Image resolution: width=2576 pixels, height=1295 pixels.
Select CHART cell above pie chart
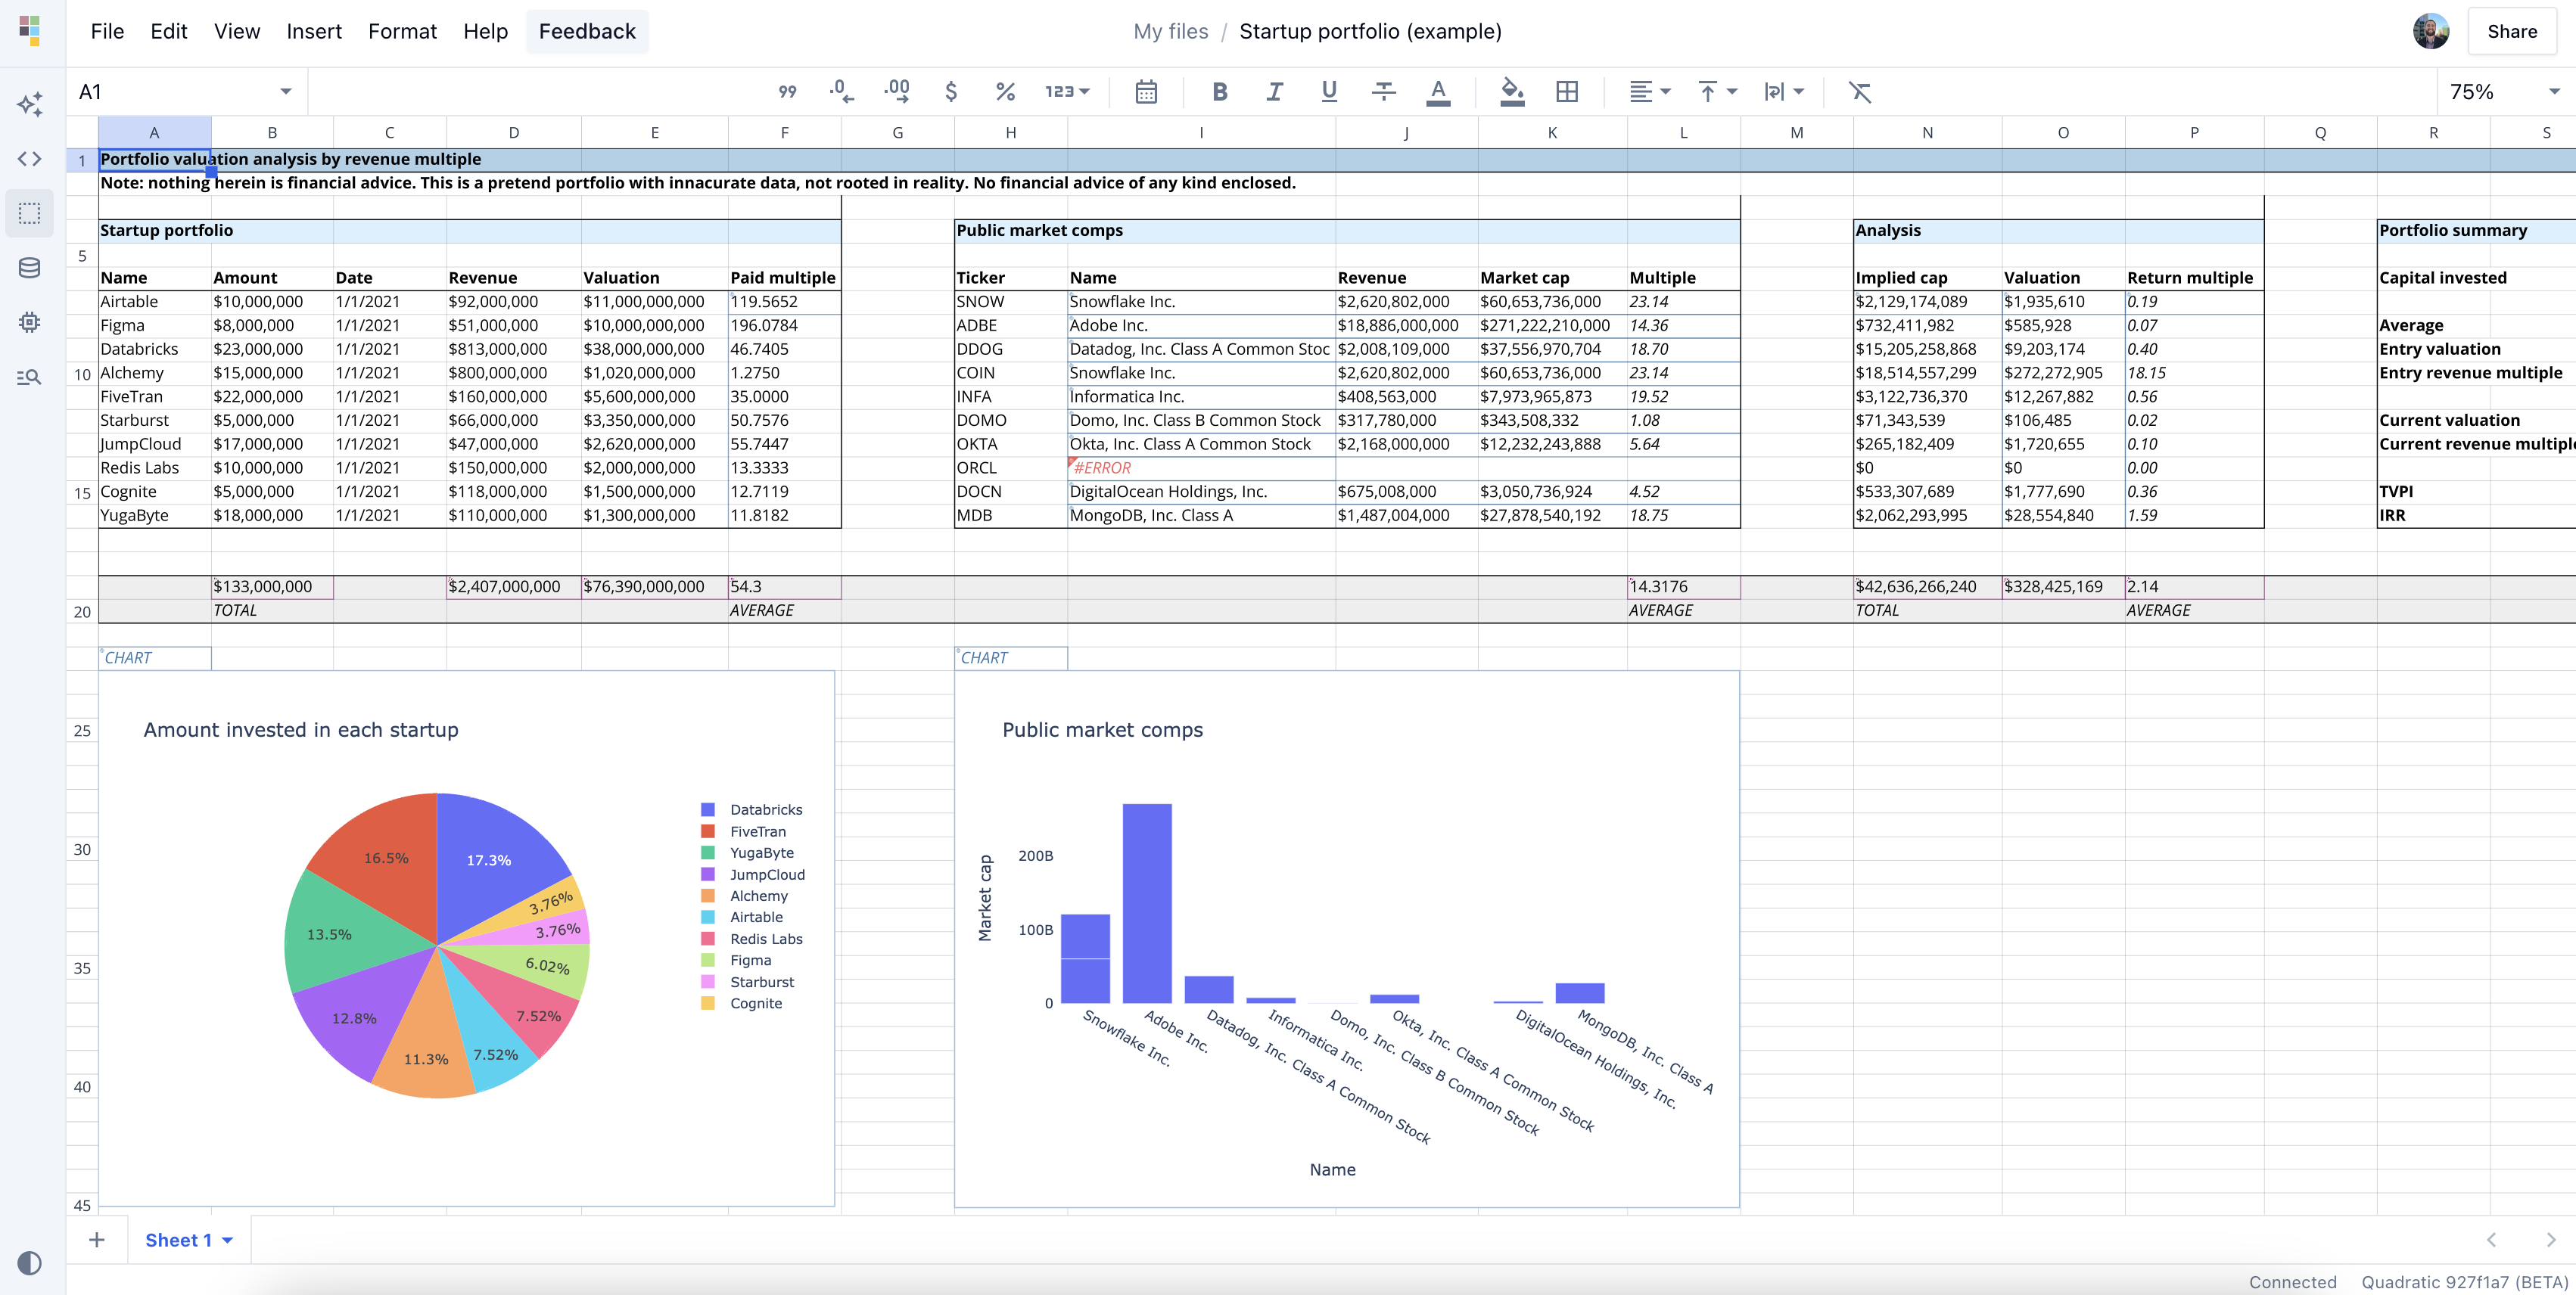point(155,657)
